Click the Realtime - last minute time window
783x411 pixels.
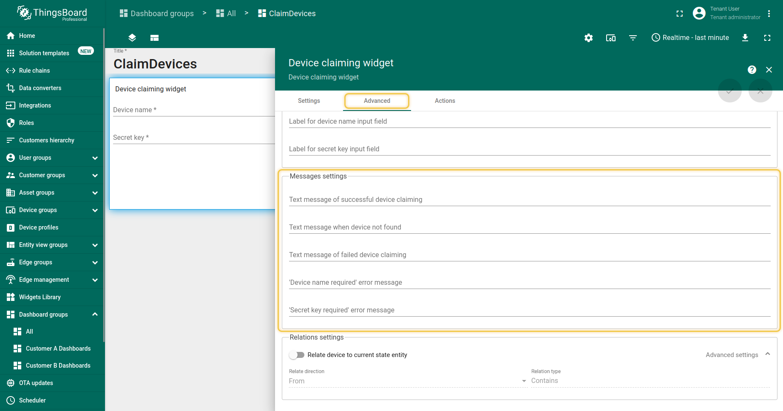[690, 38]
